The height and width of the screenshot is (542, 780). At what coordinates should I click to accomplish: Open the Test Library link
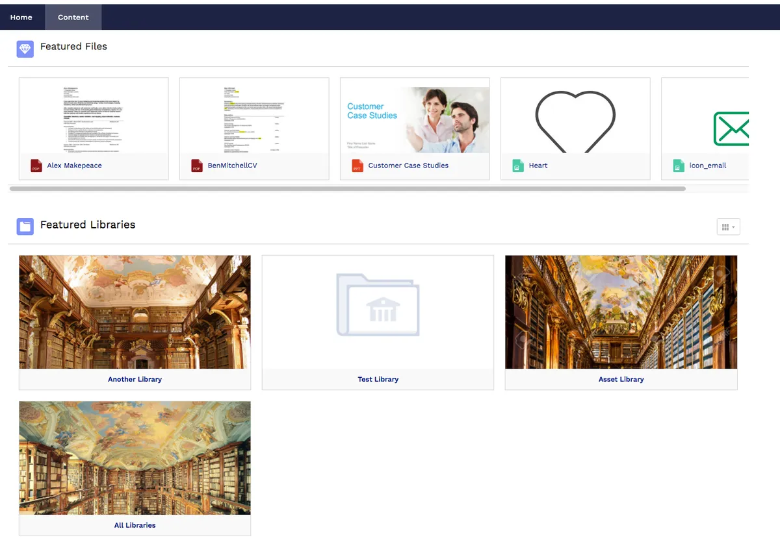pyautogui.click(x=378, y=379)
